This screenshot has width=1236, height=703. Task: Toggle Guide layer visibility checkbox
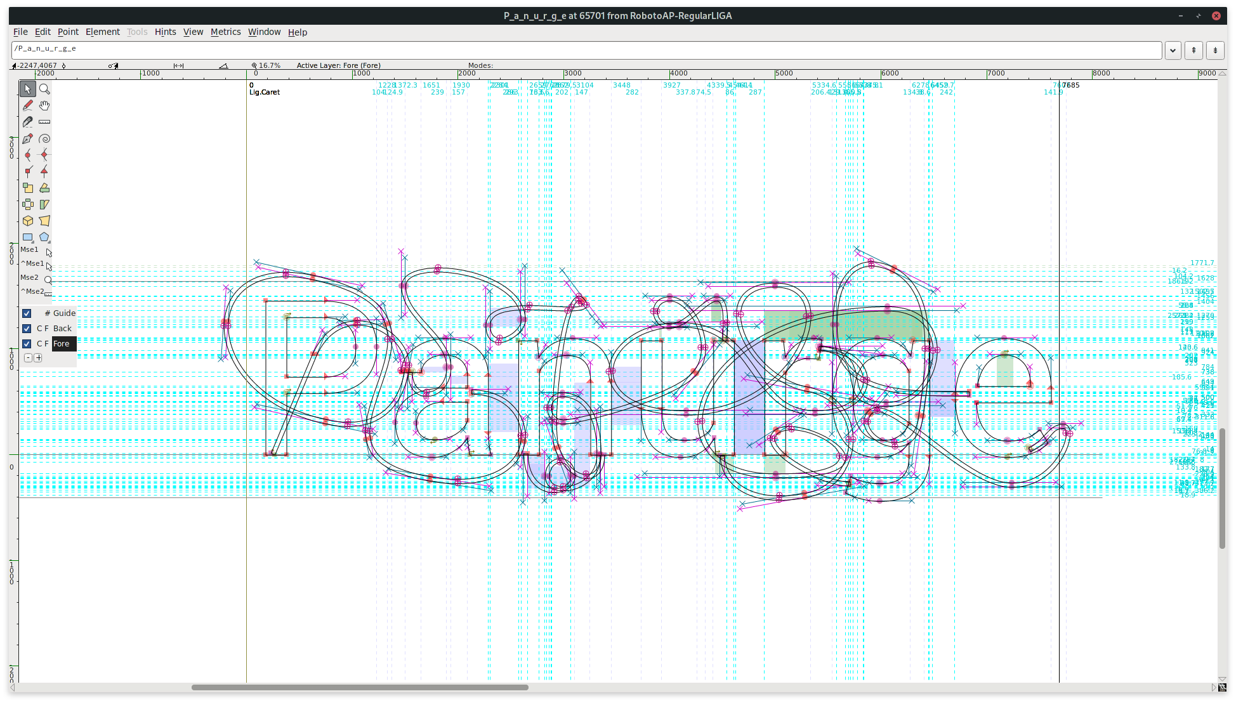point(27,313)
